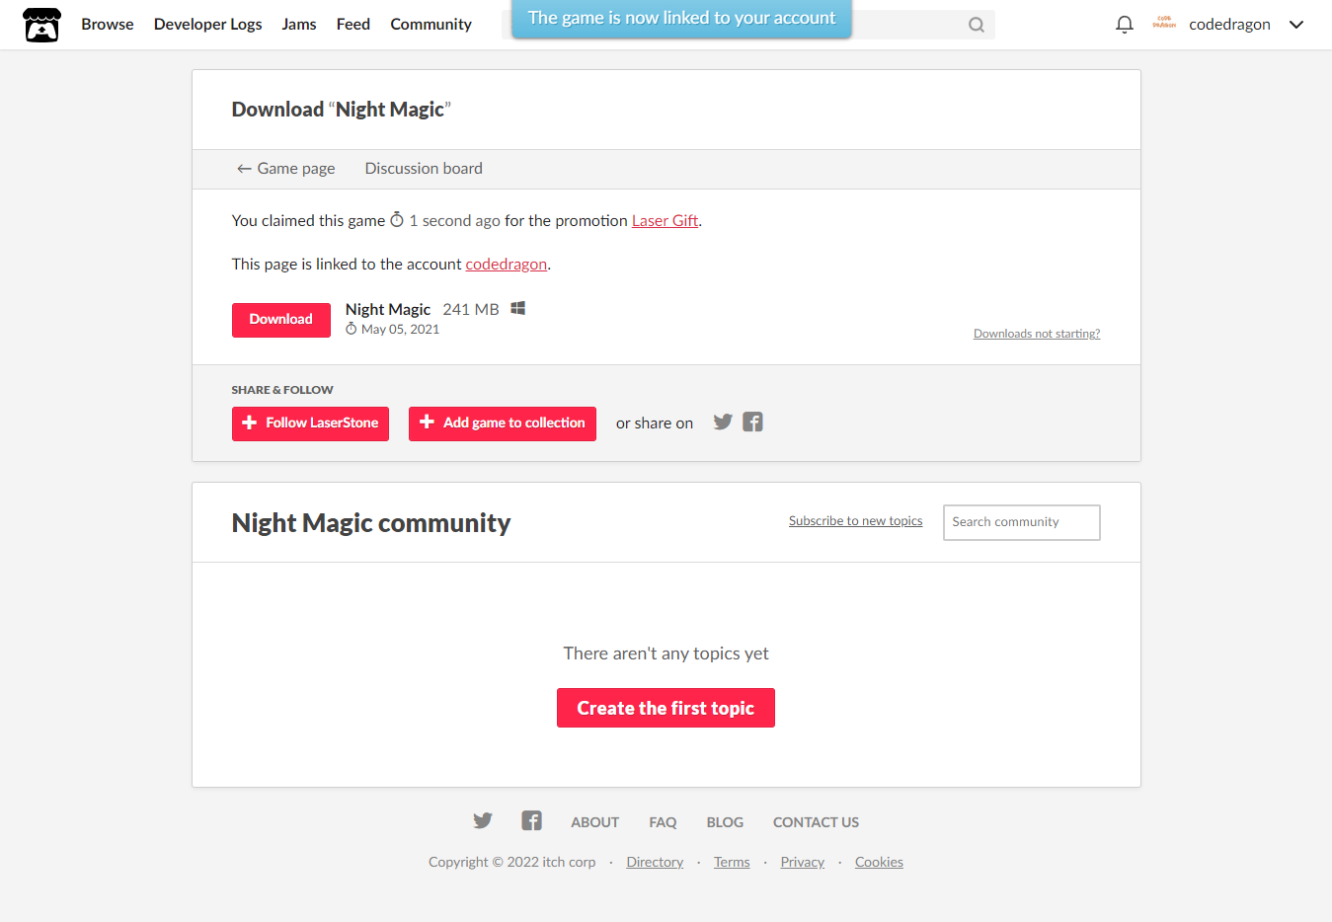This screenshot has width=1332, height=922.
Task: Open Developer Logs
Action: click(208, 25)
